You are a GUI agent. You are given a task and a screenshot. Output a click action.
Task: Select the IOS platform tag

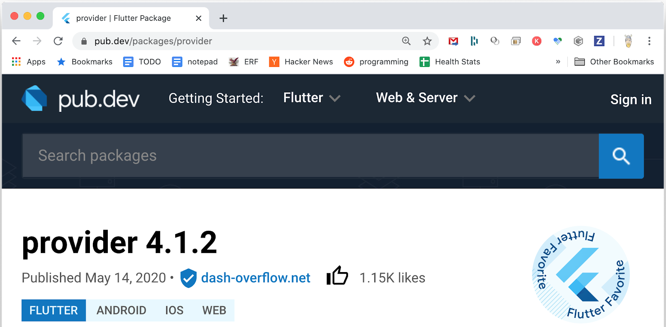174,310
